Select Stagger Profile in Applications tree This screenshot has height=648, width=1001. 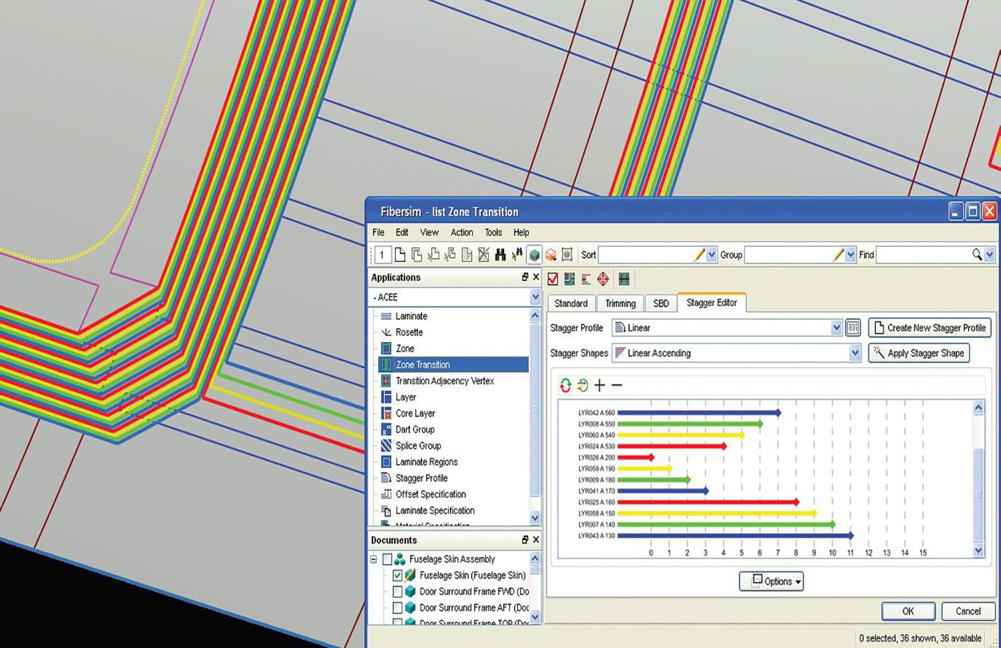(422, 478)
